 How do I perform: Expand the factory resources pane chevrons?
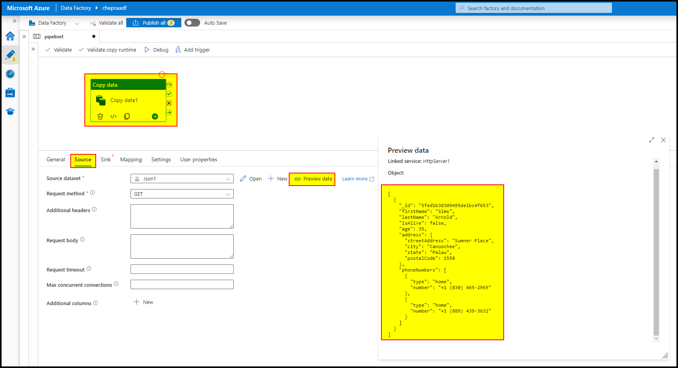[24, 36]
